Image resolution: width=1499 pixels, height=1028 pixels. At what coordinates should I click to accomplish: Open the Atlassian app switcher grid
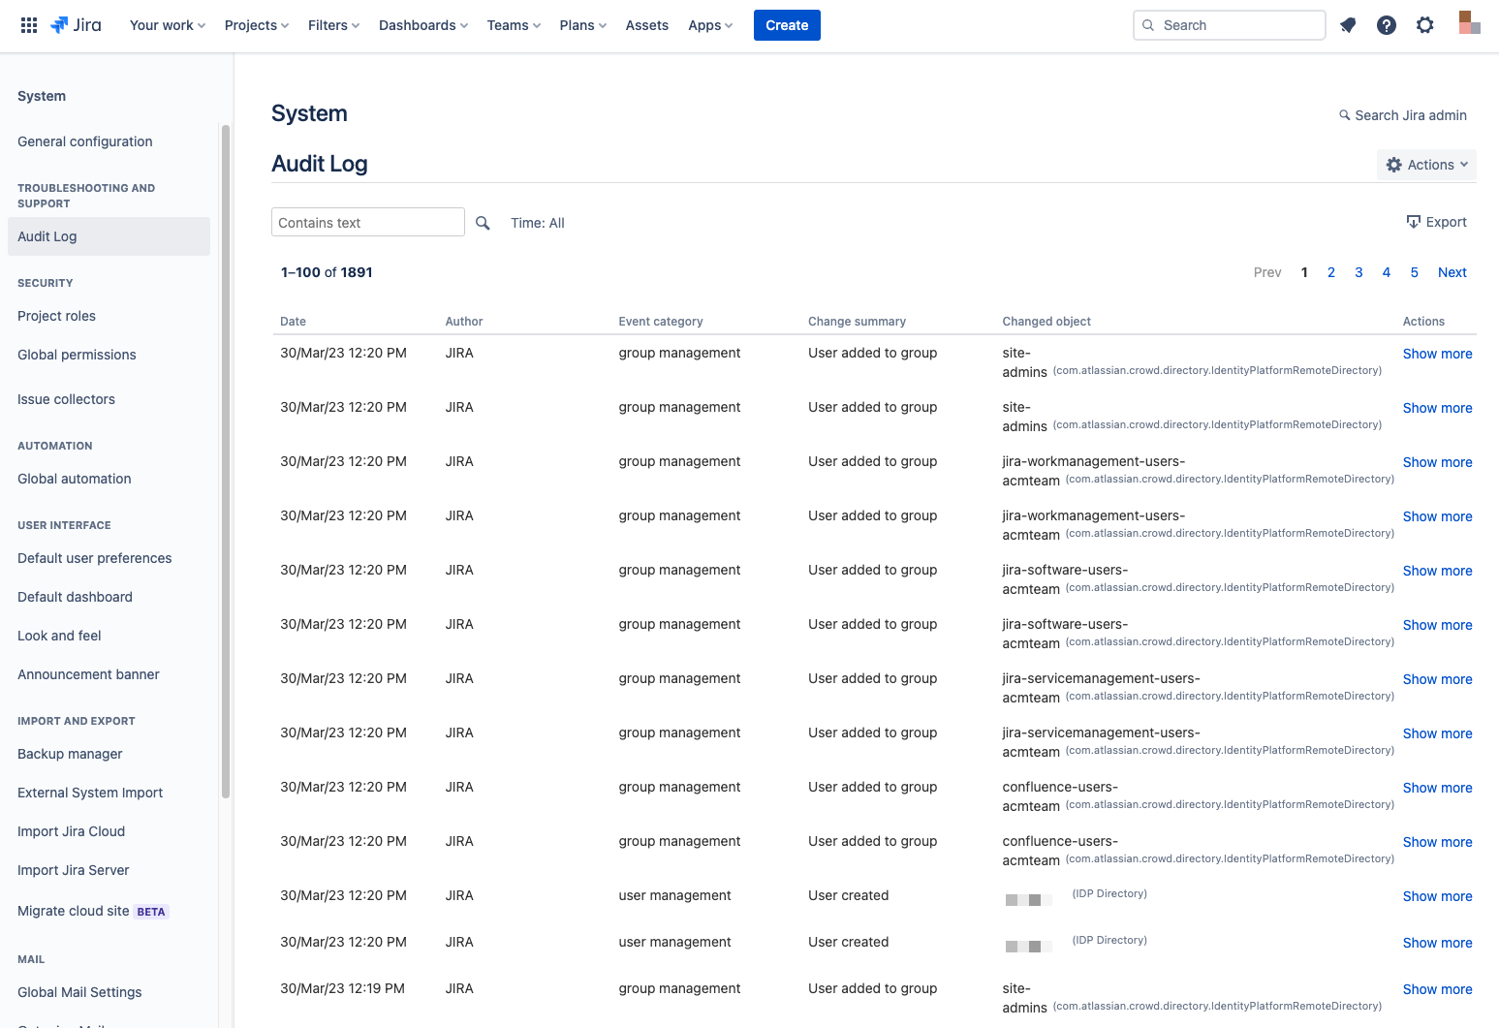28,24
